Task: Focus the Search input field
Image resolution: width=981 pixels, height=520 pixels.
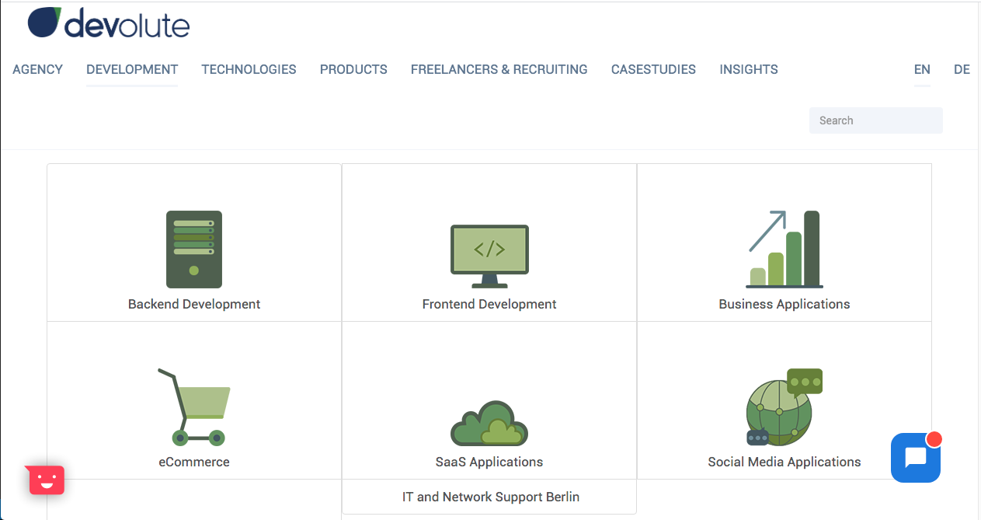Action: [875, 120]
